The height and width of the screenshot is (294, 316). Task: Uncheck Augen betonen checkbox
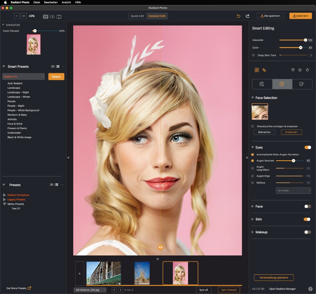[x=252, y=161]
